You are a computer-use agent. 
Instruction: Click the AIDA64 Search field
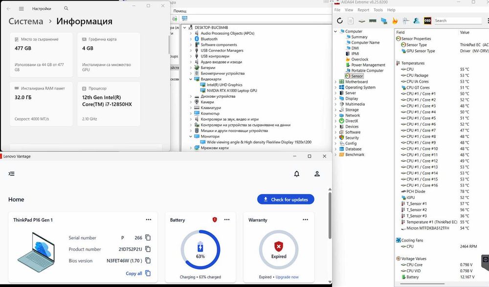[x=458, y=21]
